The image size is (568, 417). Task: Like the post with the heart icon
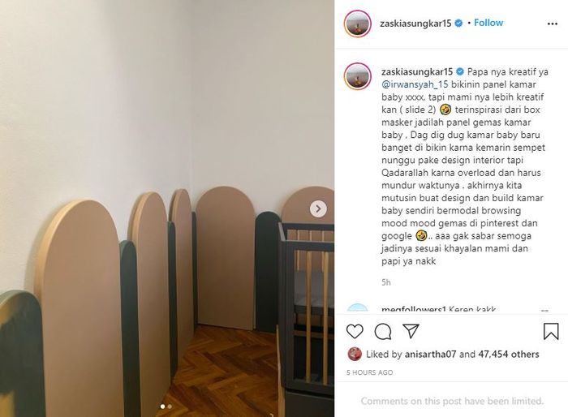(355, 331)
